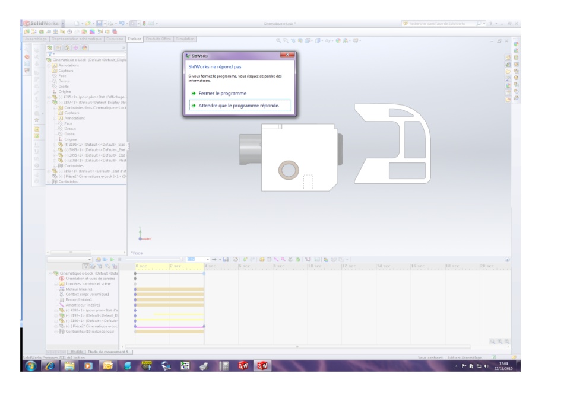Click the Zoom to Area icon

286,41
